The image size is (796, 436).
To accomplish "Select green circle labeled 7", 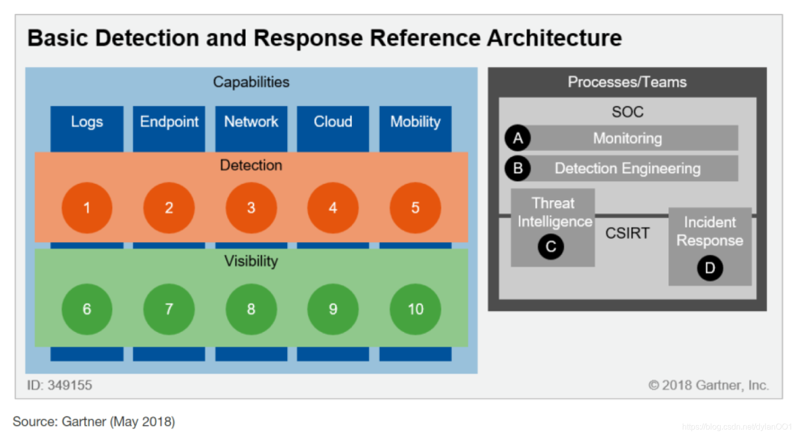I will (169, 309).
